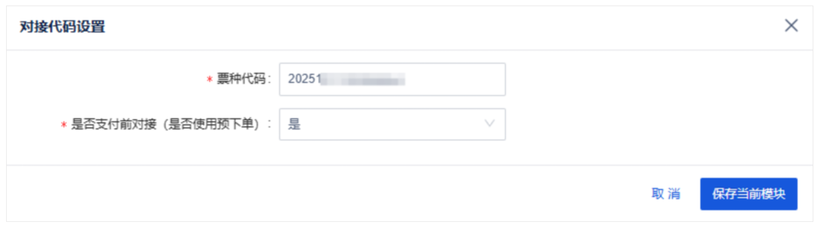Select the displayed value 是 in the combo box

[x=294, y=124]
